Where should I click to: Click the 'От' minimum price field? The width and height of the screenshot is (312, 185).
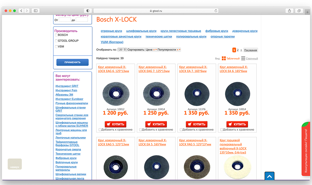tap(65, 20)
